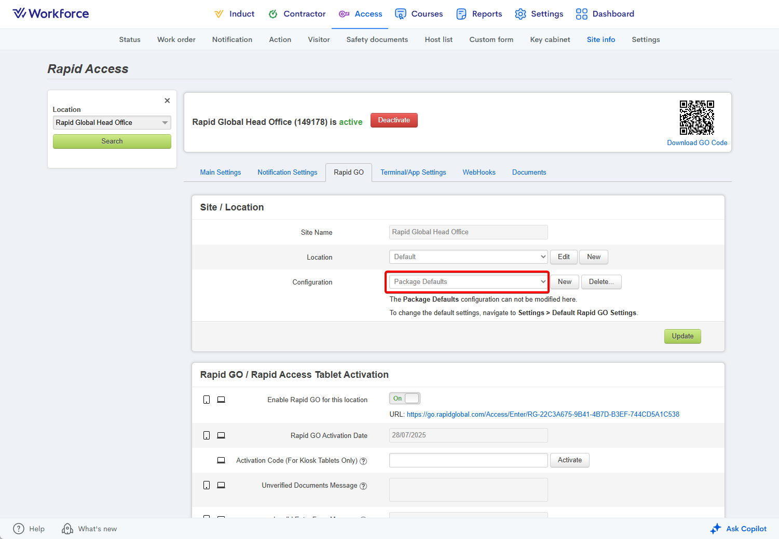The width and height of the screenshot is (779, 539).
Task: Open the Safety documents menu item
Action: pyautogui.click(x=377, y=39)
